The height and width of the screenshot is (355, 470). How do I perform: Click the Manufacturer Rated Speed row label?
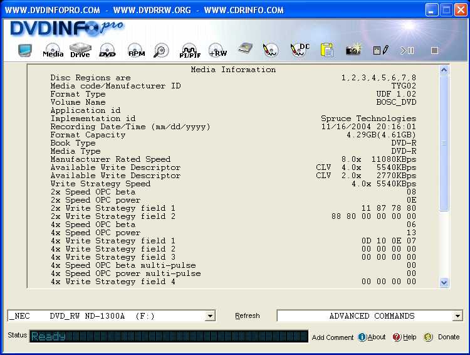point(110,159)
